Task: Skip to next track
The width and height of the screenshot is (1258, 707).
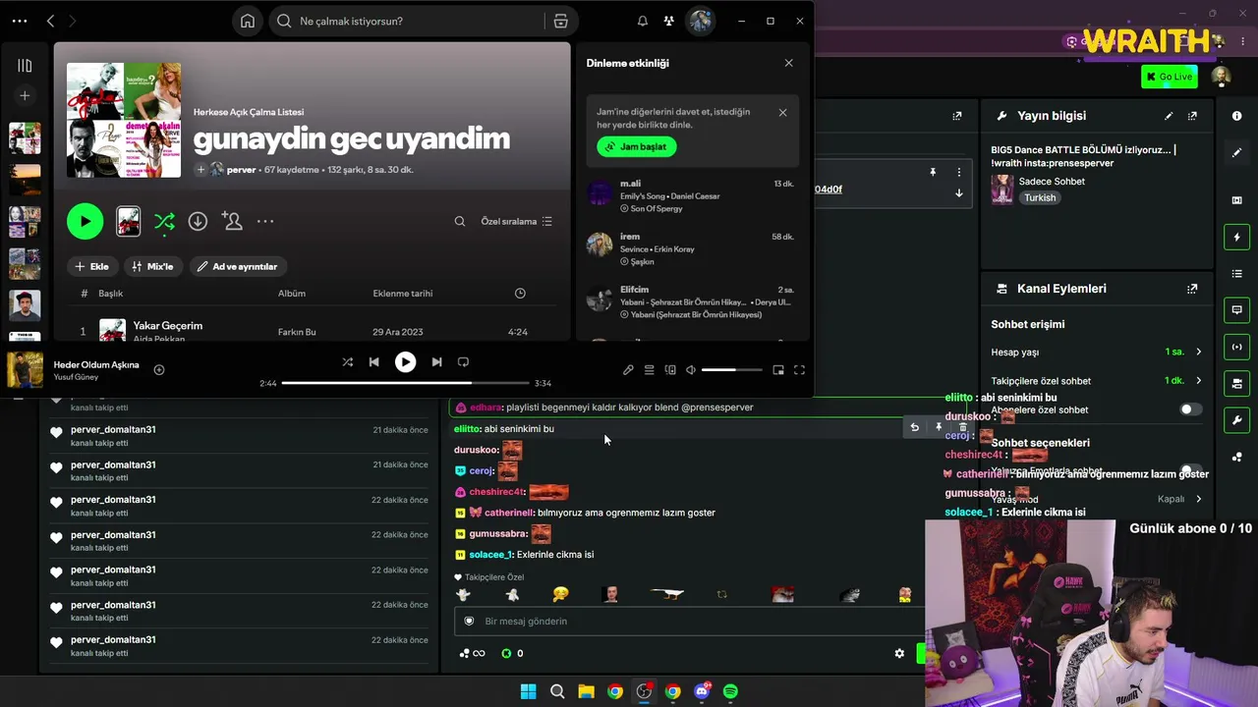Action: [436, 362]
